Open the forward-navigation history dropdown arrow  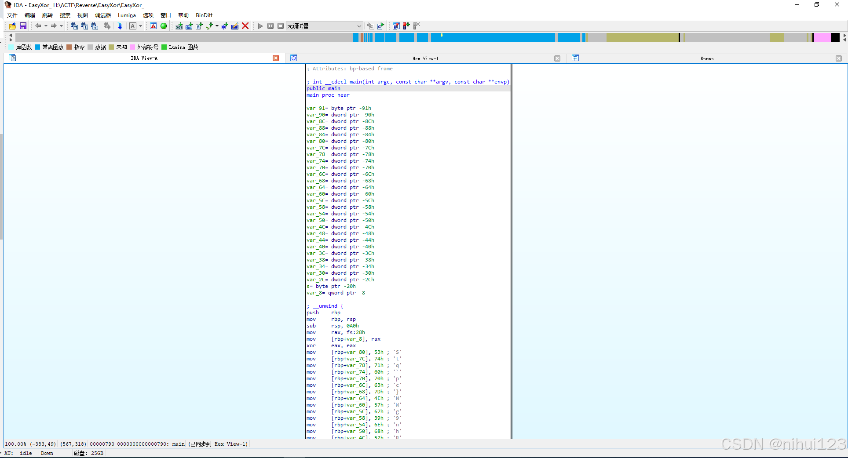(x=61, y=26)
